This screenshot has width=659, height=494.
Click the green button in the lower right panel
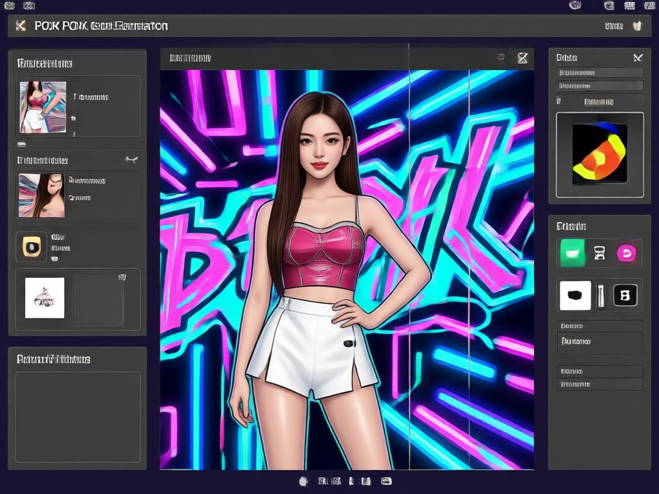[x=572, y=253]
